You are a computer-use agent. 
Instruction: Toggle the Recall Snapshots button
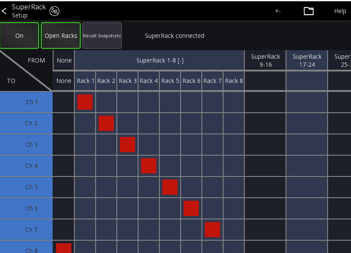click(x=102, y=36)
